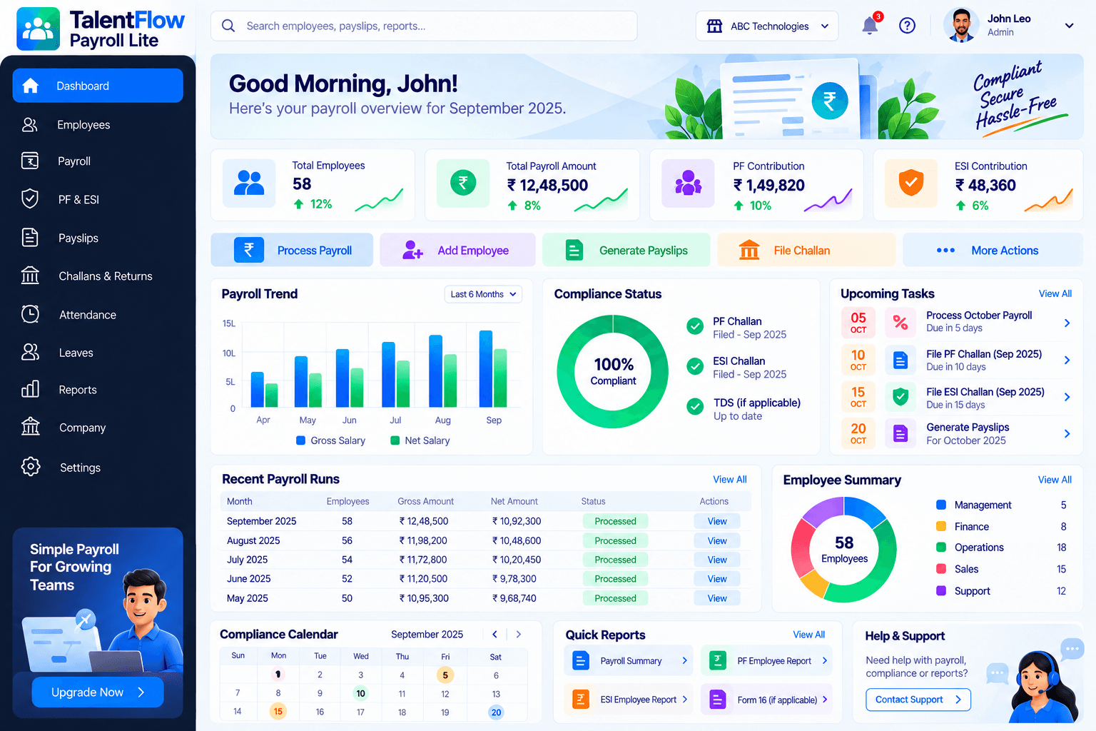The image size is (1096, 731).
Task: Expand the John Leo account menu chevron
Action: pos(1069,26)
